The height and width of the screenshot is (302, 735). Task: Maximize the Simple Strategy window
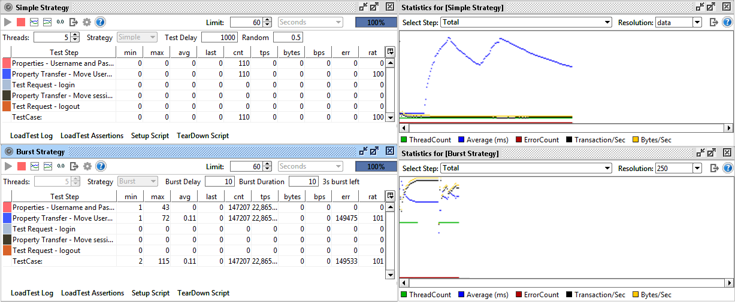pyautogui.click(x=374, y=7)
